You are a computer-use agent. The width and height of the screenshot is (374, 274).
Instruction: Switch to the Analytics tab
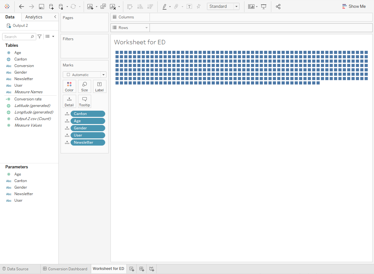[33, 17]
